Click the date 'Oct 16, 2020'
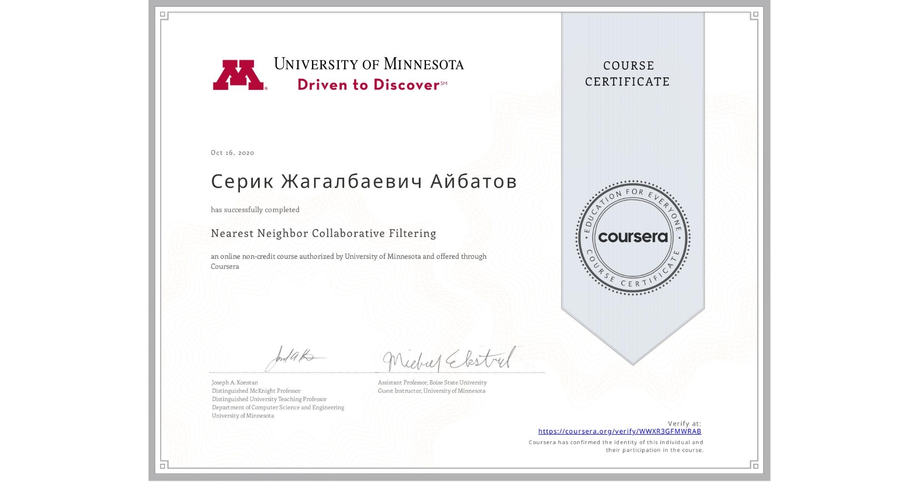This screenshot has width=920, height=482. coord(232,153)
